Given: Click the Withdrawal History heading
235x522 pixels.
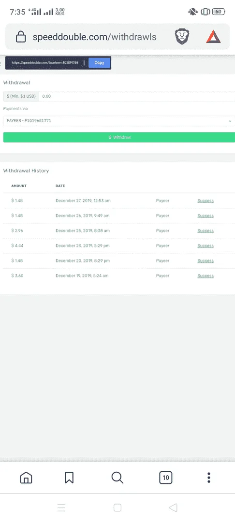Looking at the screenshot, I should click(26, 171).
